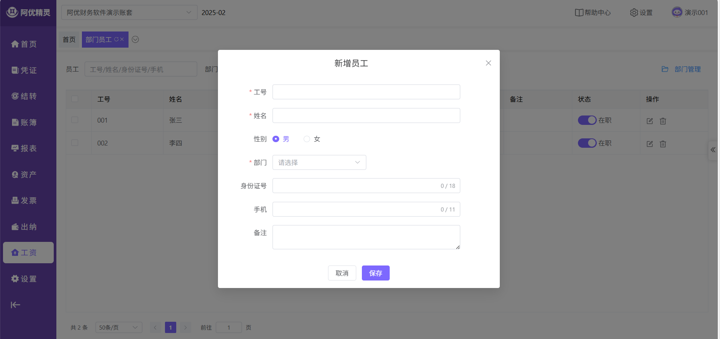This screenshot has width=720, height=339.
Task: Open the 部门 请选择 dropdown
Action: click(x=319, y=162)
